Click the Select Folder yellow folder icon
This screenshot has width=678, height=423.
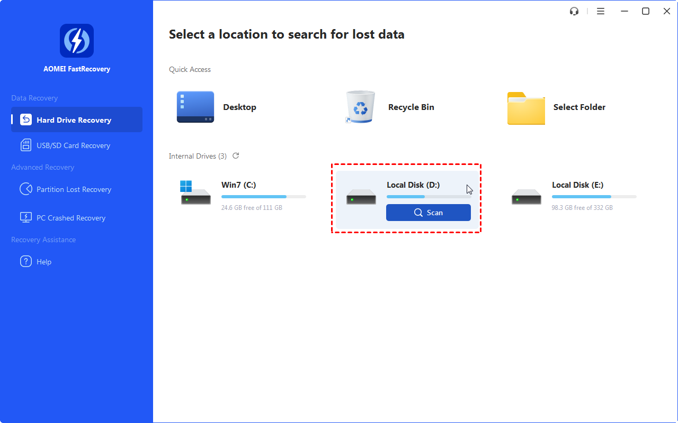click(x=526, y=108)
